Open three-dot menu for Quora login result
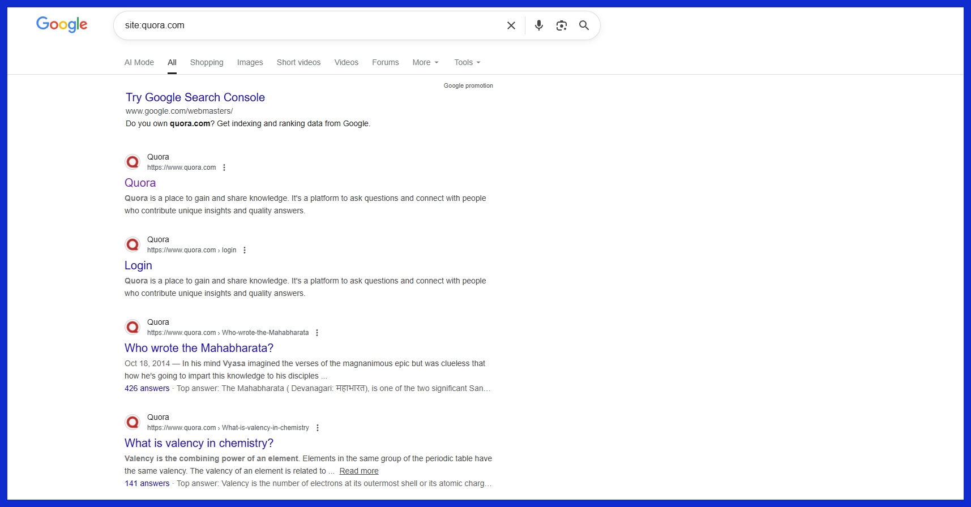971x507 pixels. pyautogui.click(x=245, y=250)
